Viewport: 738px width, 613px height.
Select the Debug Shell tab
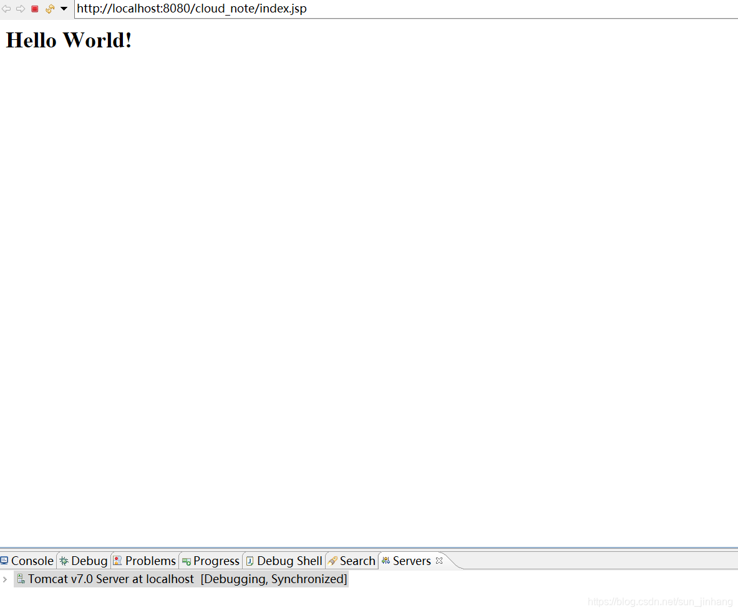click(x=284, y=561)
